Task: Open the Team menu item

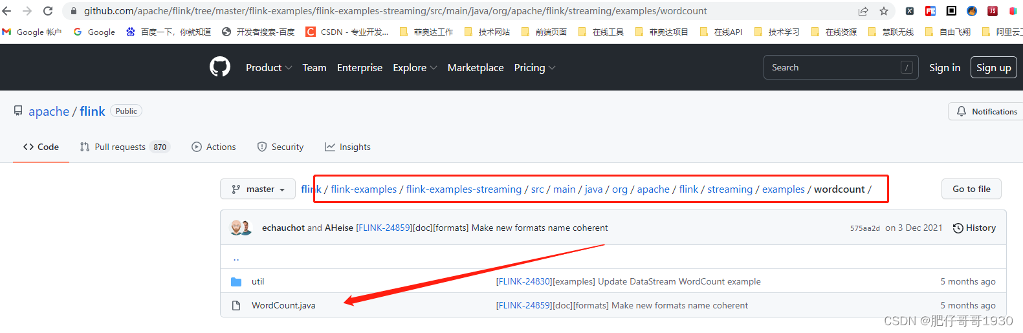Action: coord(314,67)
